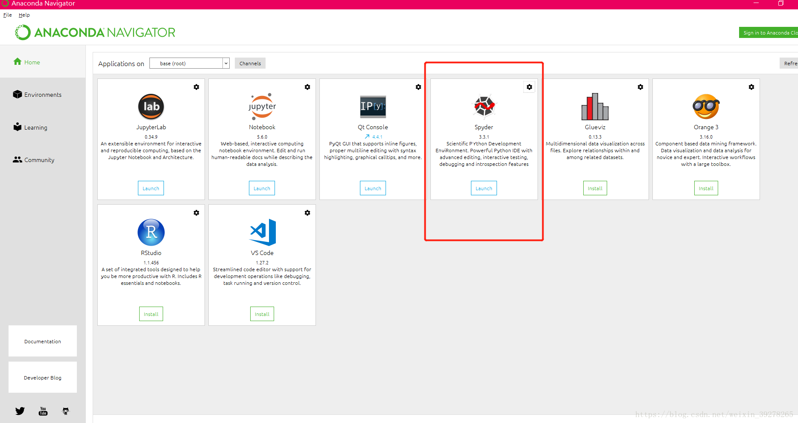The image size is (798, 423).
Task: Open the VS Code tile settings gear
Action: tap(307, 213)
